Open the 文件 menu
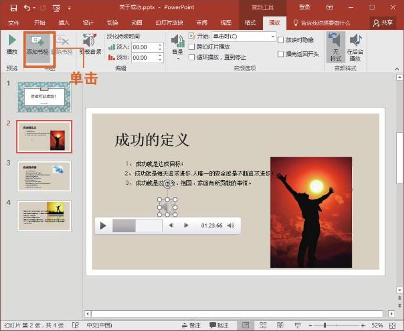404x331 pixels. (14, 23)
